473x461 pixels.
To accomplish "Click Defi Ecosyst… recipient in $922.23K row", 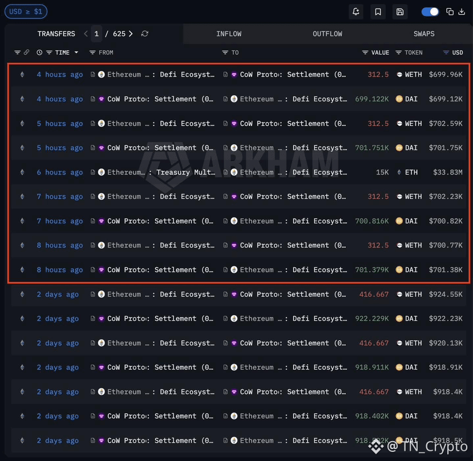I will tap(320, 319).
